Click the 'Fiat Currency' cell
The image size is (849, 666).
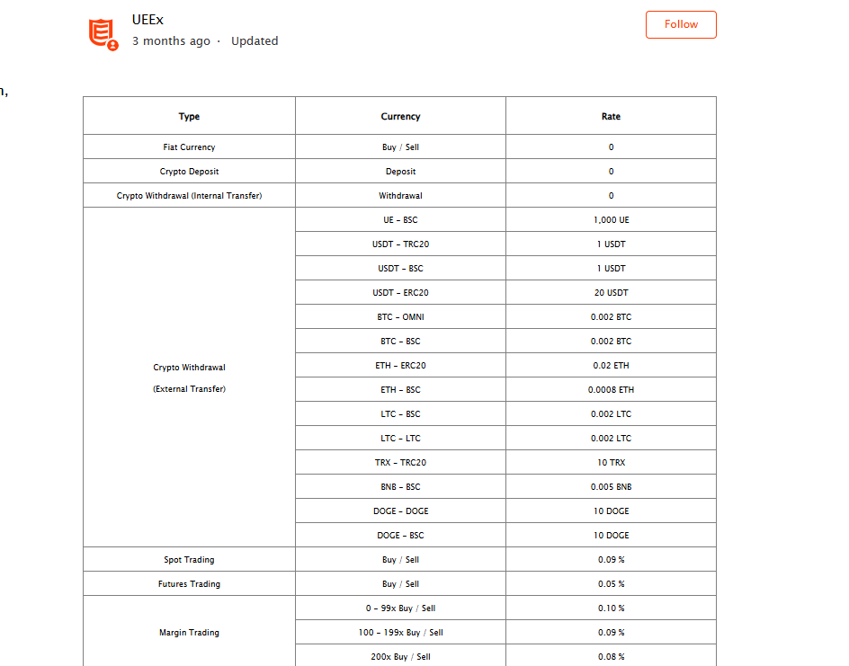click(x=189, y=147)
